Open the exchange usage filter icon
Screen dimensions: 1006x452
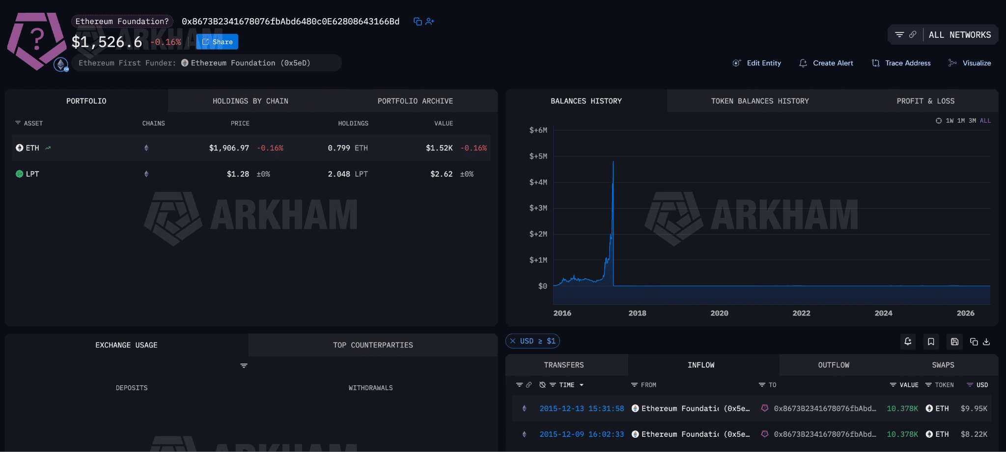coord(244,366)
